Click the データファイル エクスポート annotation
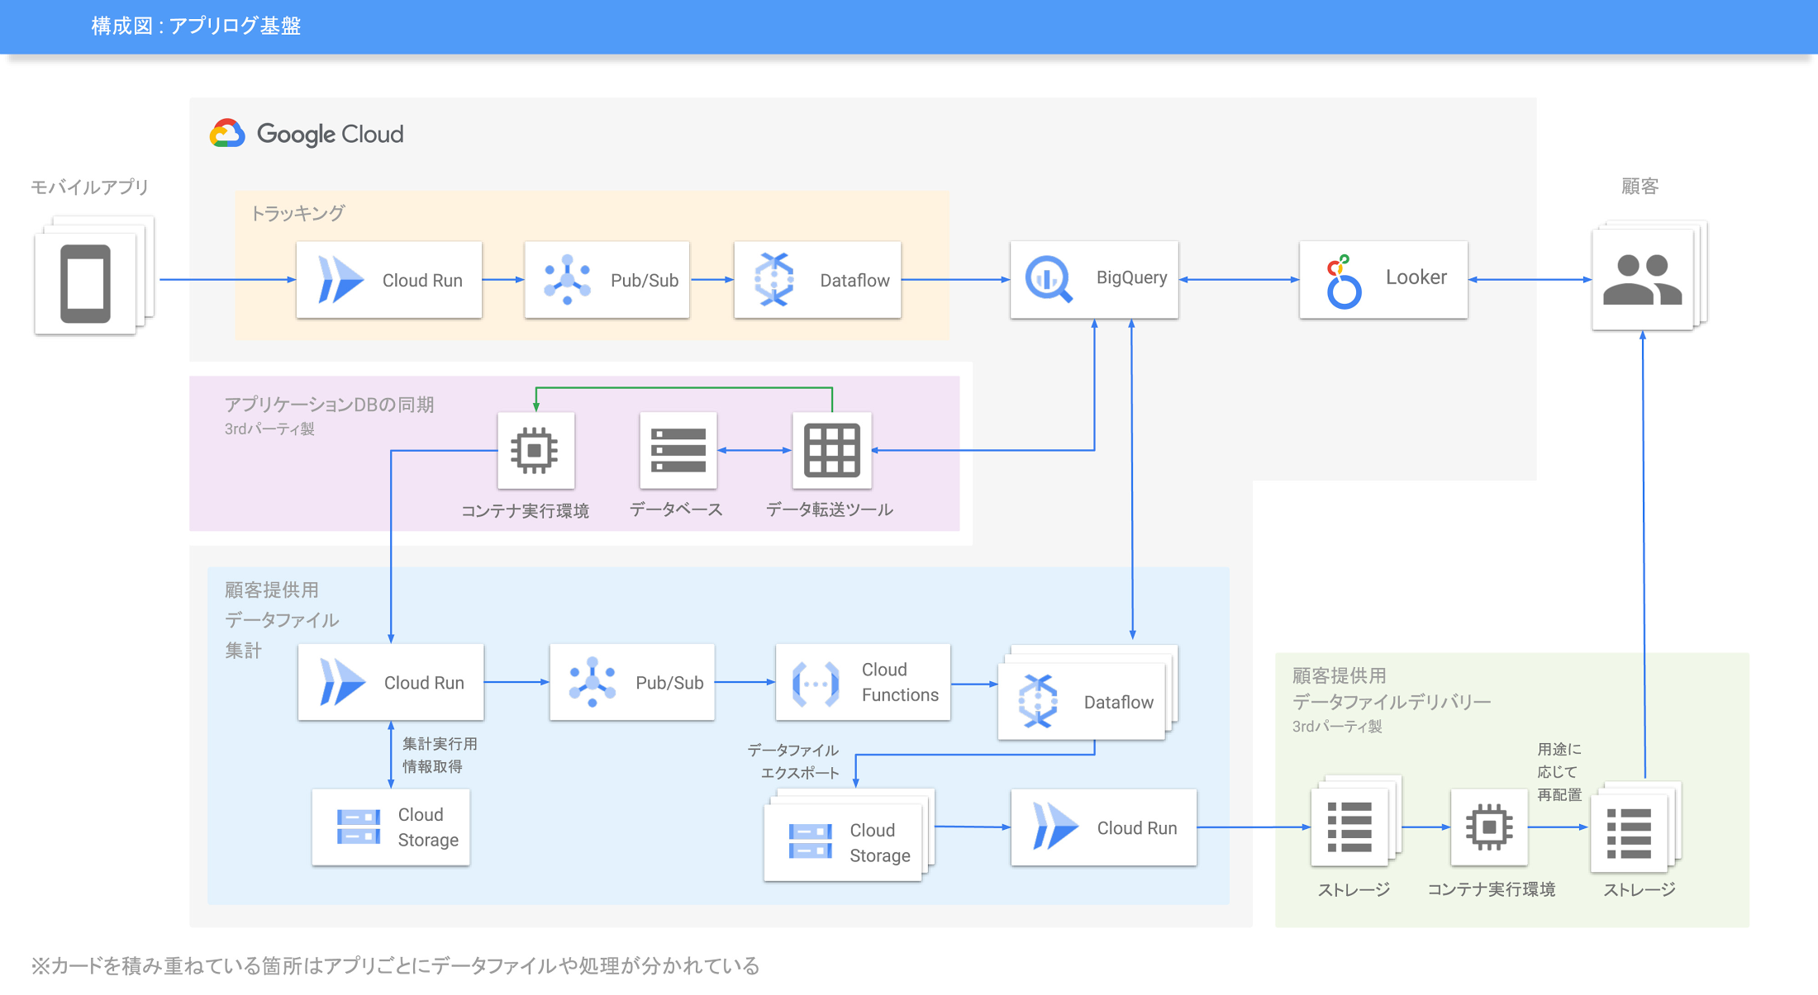The height and width of the screenshot is (995, 1818). coord(793,761)
